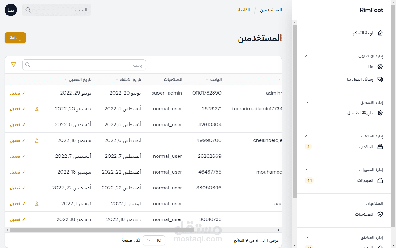Viewport: 396px width, 248px height.
Task: Collapse the إدارة الاتصالات sidebar group
Action: coord(307,56)
